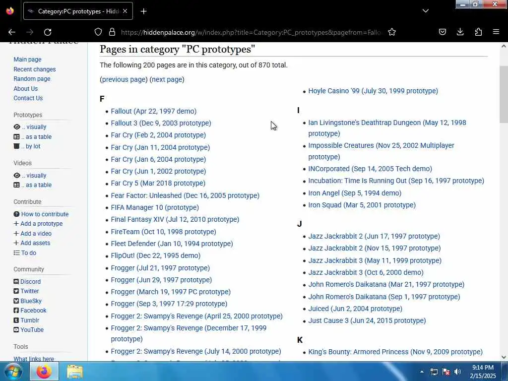The image size is (508, 381).
Task: Open Fallout 3 (Dec 9, 2003 prototype)
Action: (161, 123)
